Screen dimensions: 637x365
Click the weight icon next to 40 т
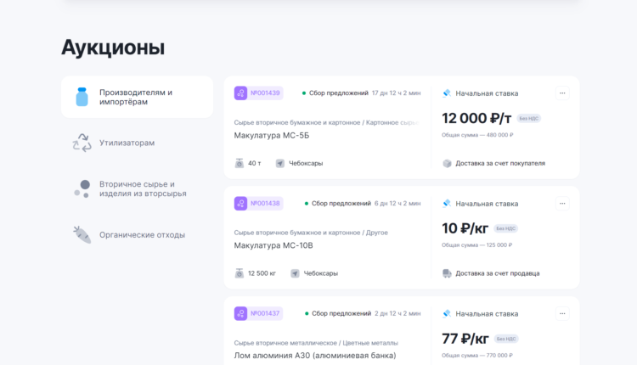240,163
